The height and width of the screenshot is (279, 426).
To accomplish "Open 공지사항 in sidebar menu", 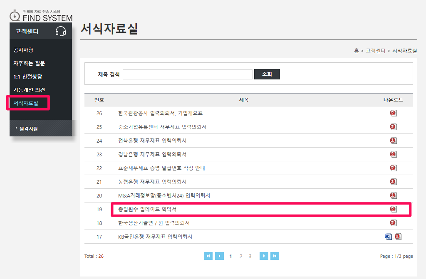I will point(23,50).
